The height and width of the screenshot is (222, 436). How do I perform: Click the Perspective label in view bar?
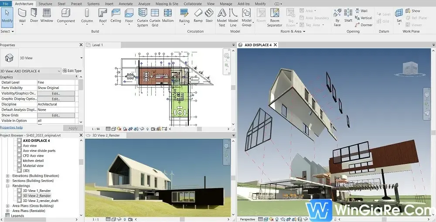(248, 219)
